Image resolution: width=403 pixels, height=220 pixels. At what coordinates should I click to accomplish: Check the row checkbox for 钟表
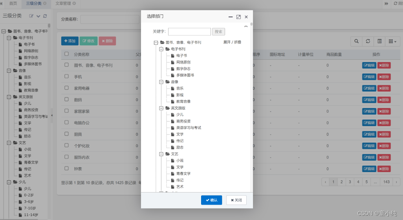pos(66,169)
